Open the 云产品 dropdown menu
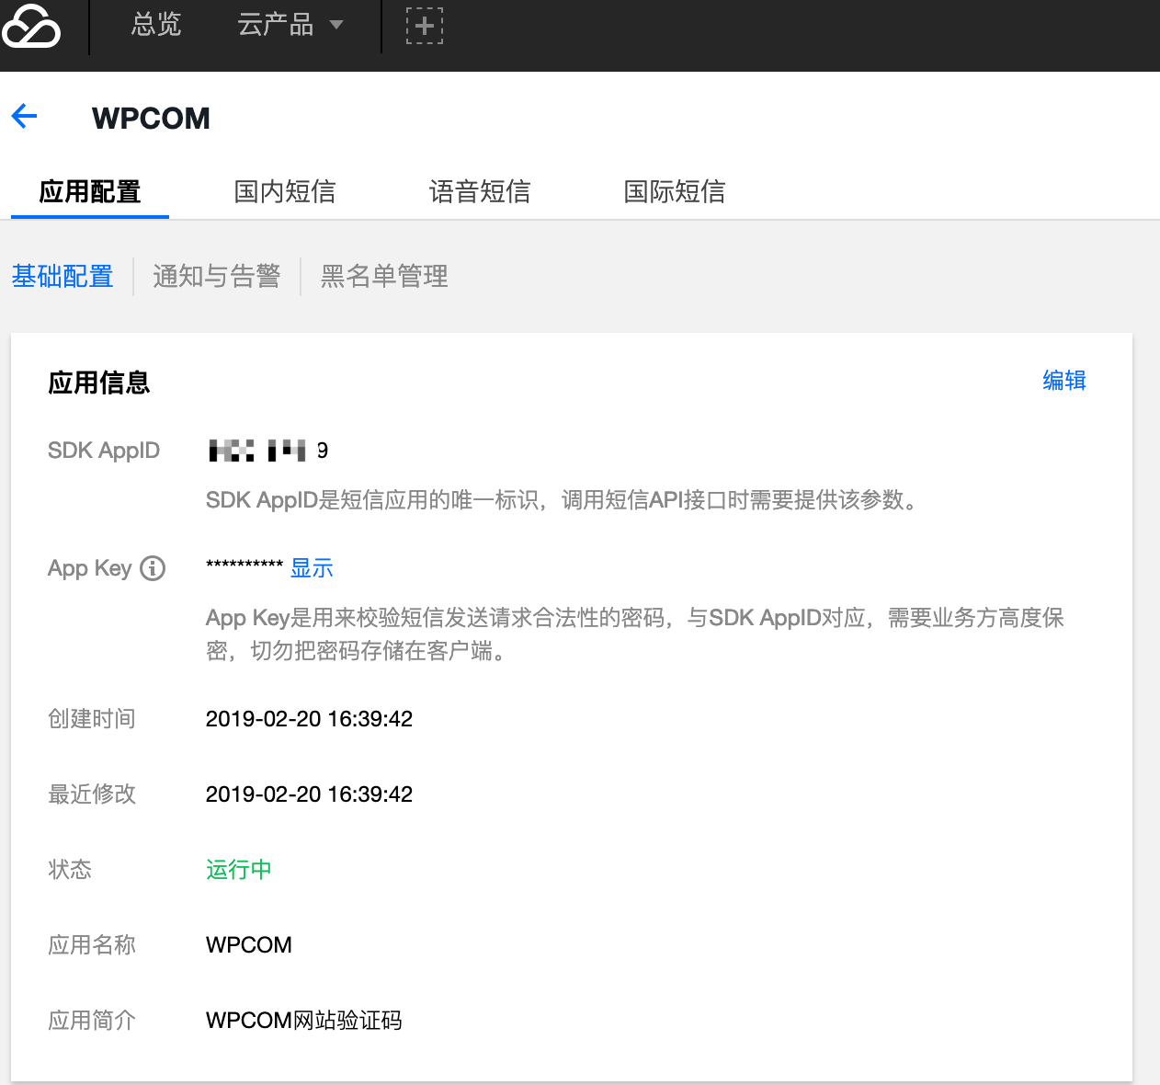1160x1085 pixels. point(290,25)
